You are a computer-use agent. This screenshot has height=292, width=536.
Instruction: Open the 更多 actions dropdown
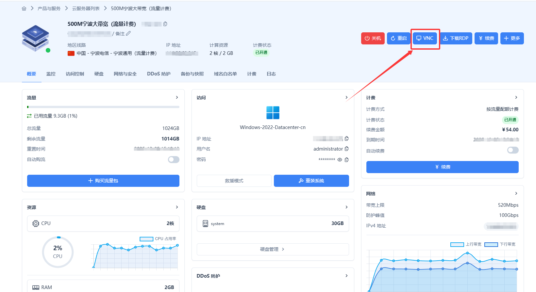click(512, 38)
